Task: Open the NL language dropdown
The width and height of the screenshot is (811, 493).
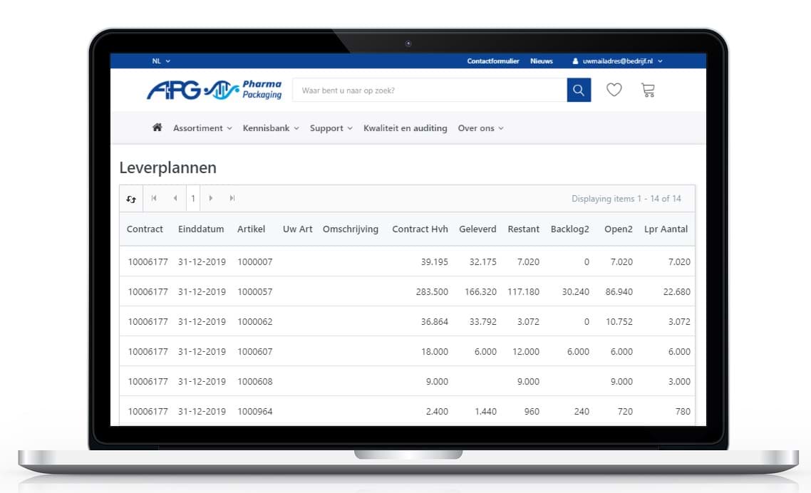Action: click(x=161, y=61)
